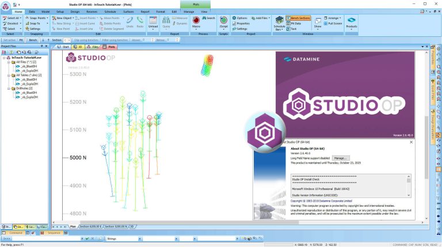The width and height of the screenshot is (442, 247).
Task: Click the cancel X icon in command bar
Action: 93,238
